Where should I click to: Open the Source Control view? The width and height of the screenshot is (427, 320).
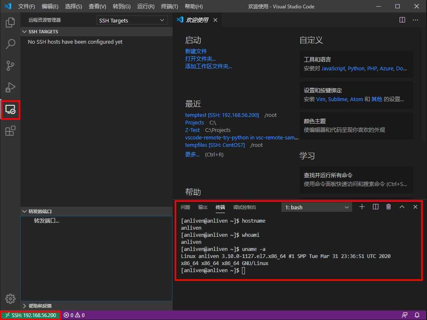click(x=10, y=66)
